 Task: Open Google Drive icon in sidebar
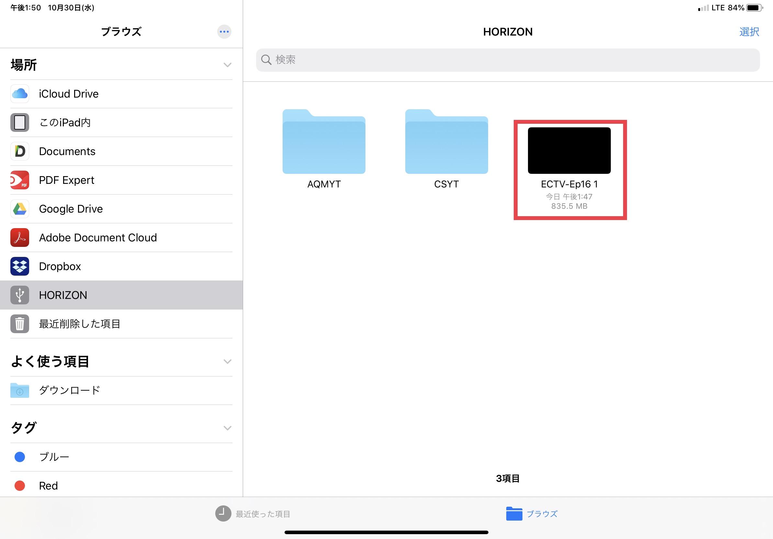pyautogui.click(x=19, y=209)
